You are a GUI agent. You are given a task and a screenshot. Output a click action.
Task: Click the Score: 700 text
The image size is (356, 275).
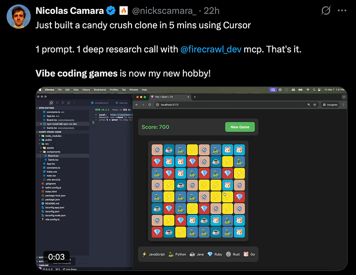point(155,127)
